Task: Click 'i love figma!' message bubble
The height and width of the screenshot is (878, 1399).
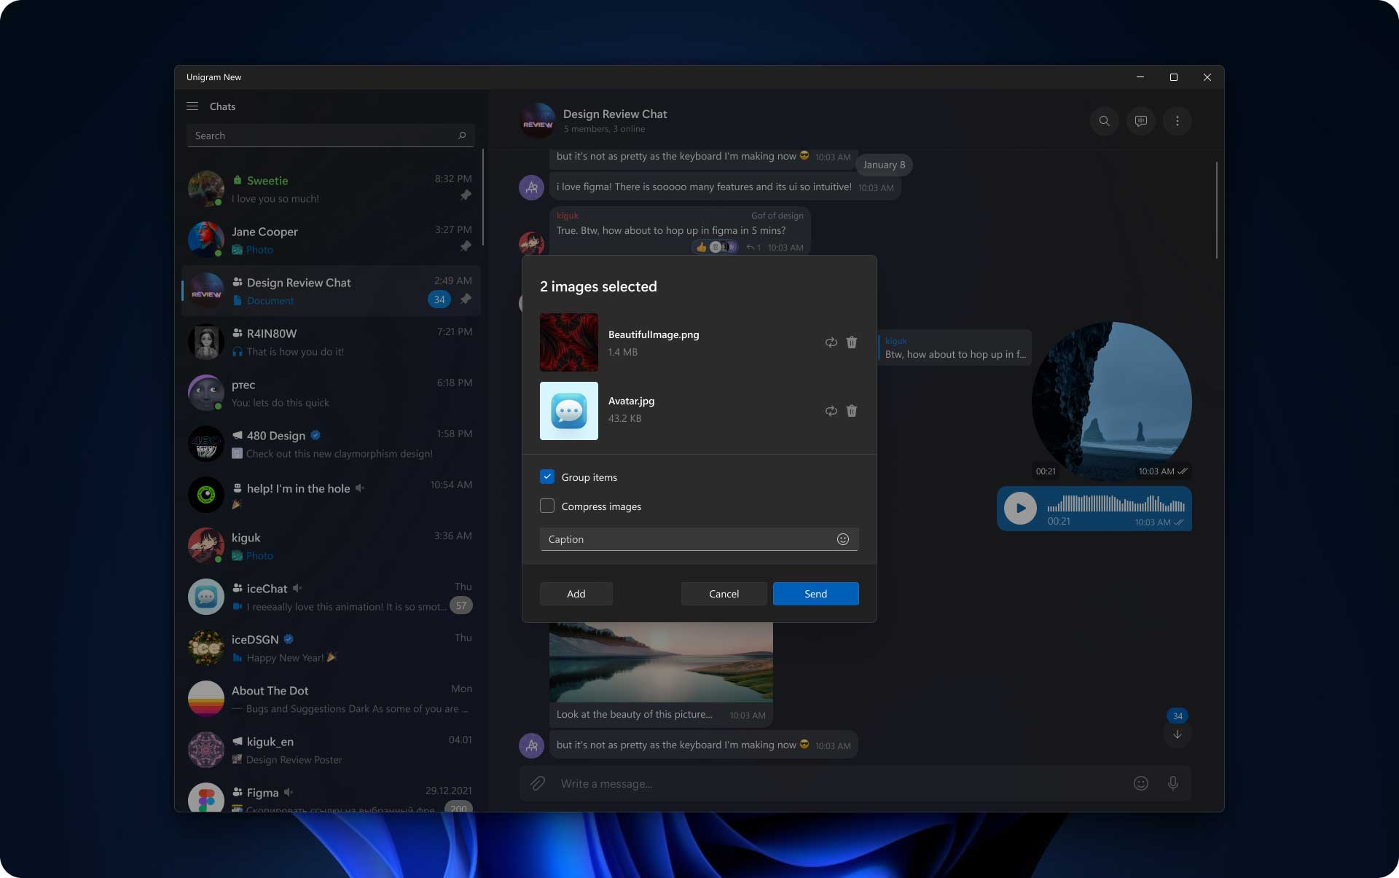Action: pyautogui.click(x=725, y=187)
